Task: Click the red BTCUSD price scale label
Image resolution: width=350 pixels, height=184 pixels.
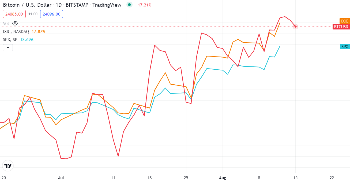Action: pos(341,27)
